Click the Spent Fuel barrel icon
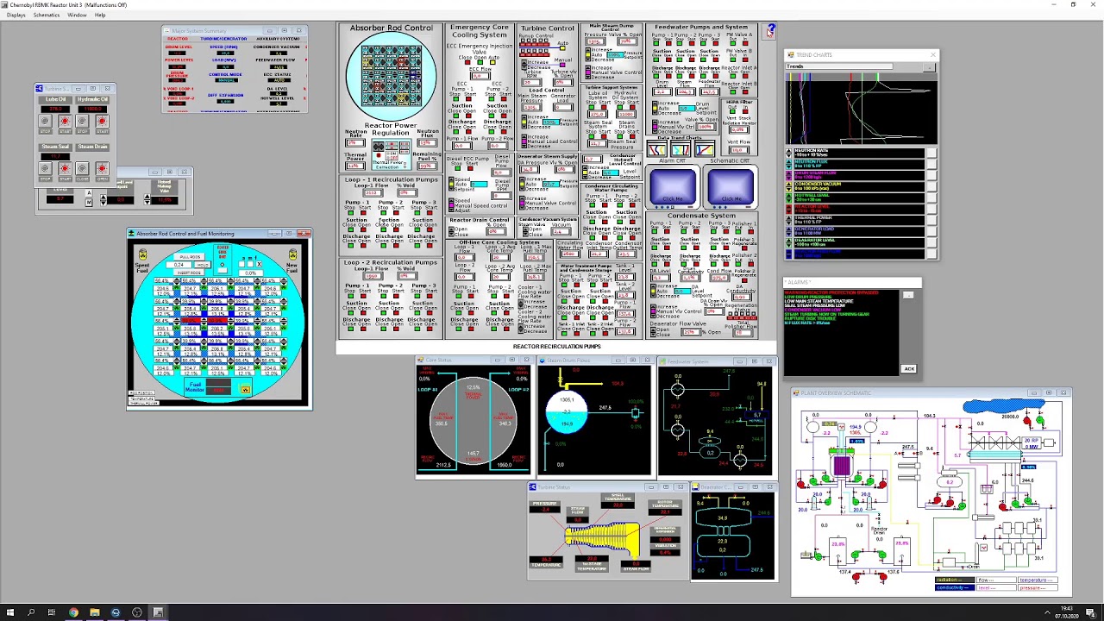Screen dimensions: 1104x621 point(143,255)
